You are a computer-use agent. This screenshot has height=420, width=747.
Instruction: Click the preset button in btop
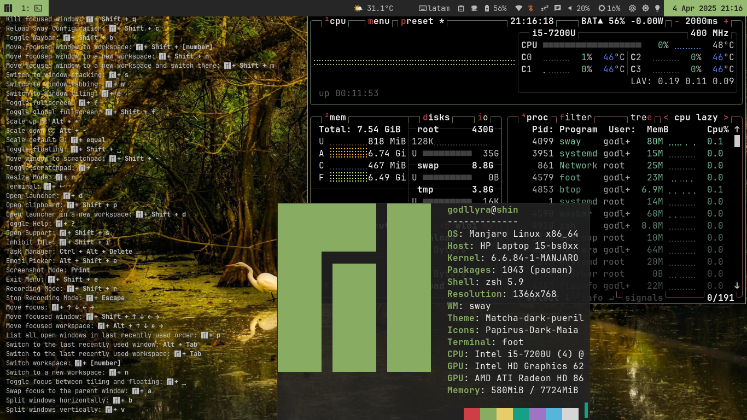417,21
